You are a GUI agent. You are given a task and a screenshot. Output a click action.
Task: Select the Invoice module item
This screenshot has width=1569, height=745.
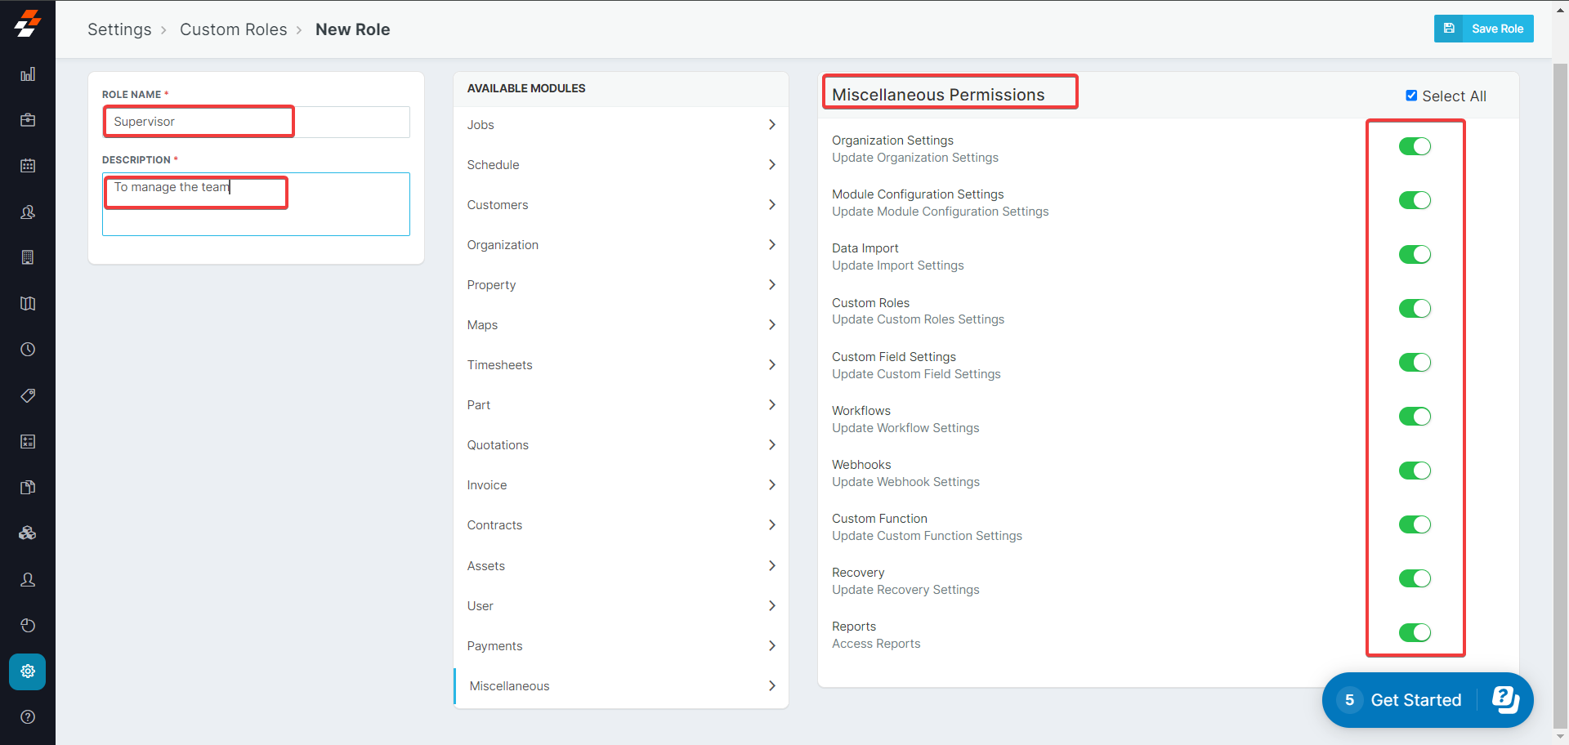click(487, 485)
